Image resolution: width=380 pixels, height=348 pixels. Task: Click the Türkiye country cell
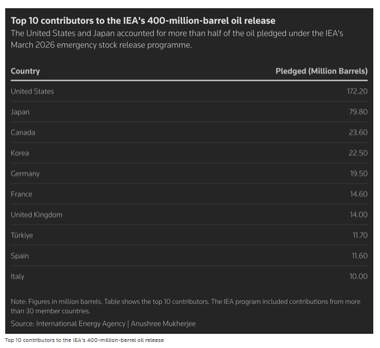coord(22,235)
